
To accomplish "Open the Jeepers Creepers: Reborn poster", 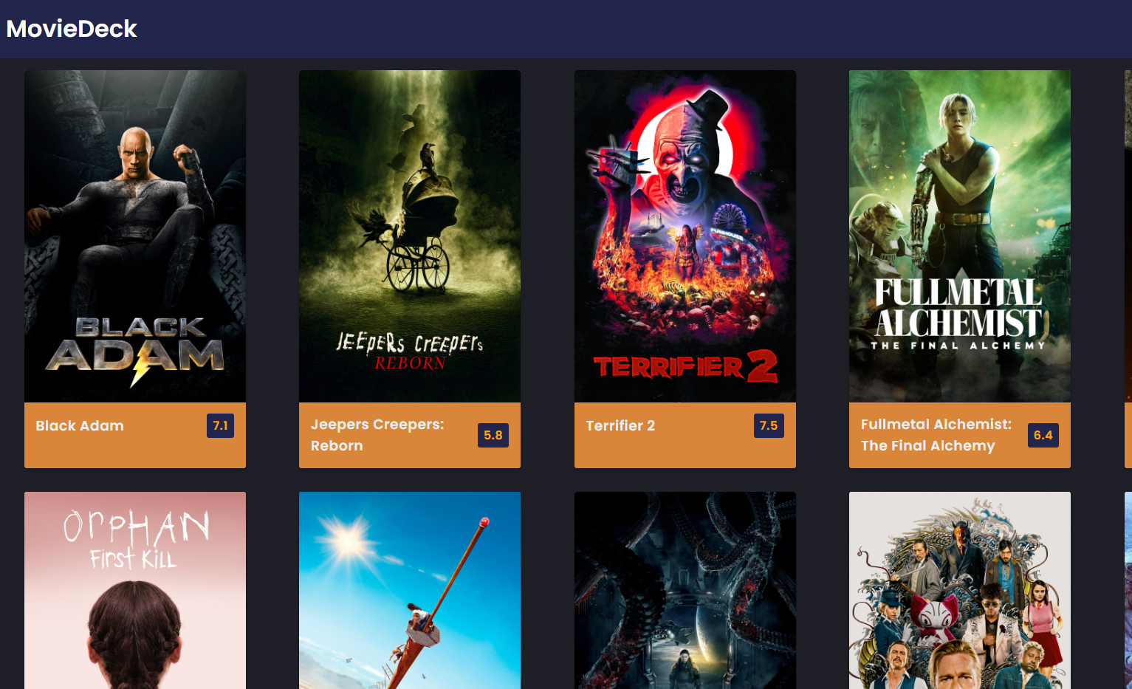I will click(x=410, y=236).
